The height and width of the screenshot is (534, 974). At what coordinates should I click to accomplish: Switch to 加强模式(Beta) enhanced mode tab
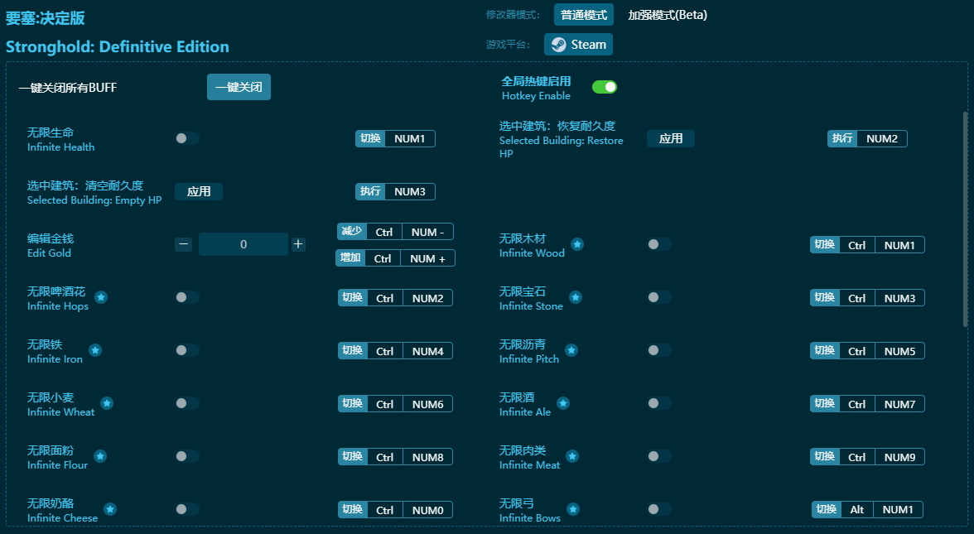coord(668,15)
